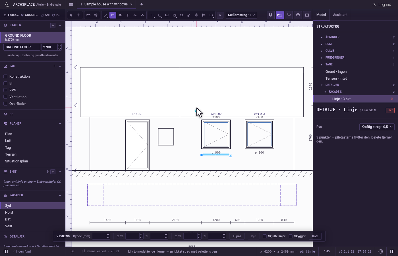Toggle the magnet snap button
The image size is (398, 256).
(271, 15)
